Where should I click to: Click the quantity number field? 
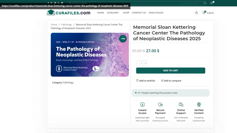tap(142, 63)
